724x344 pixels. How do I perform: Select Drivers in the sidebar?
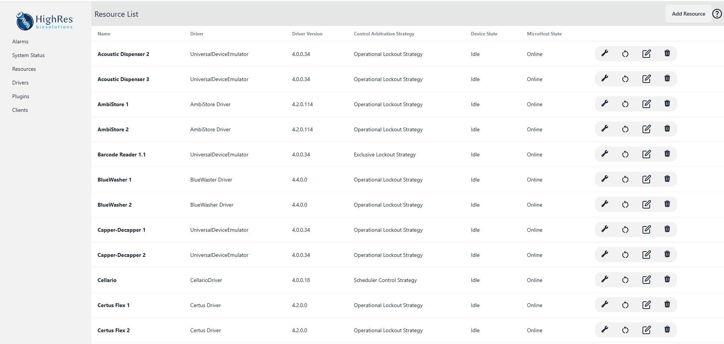20,83
